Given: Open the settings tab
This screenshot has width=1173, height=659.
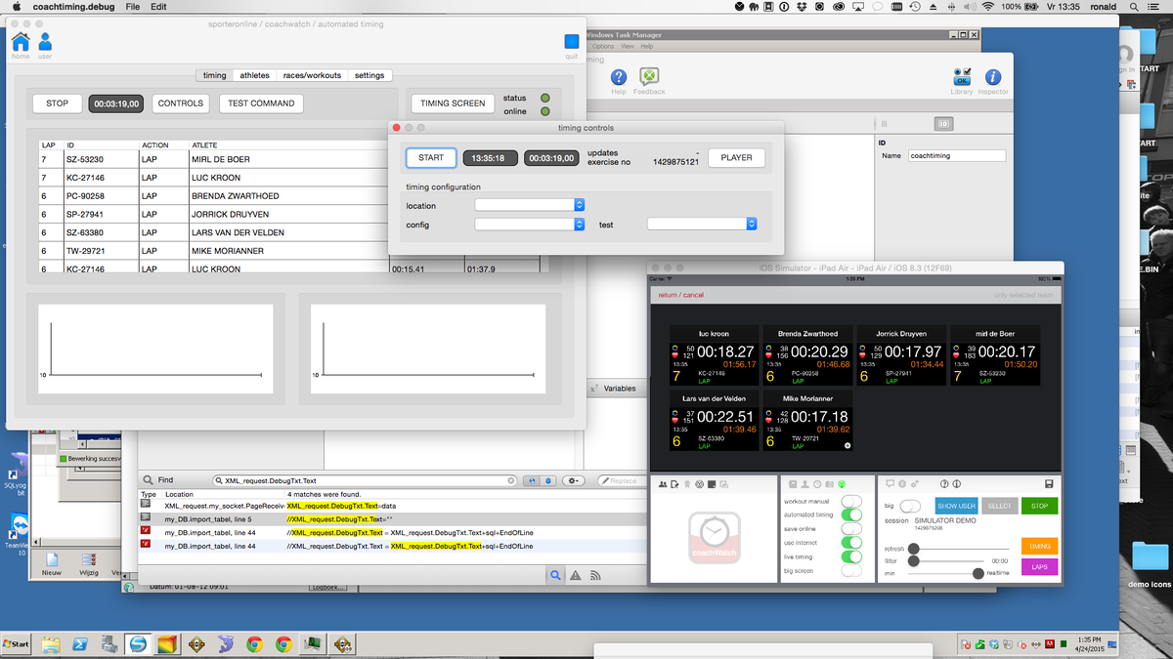Looking at the screenshot, I should click(369, 75).
